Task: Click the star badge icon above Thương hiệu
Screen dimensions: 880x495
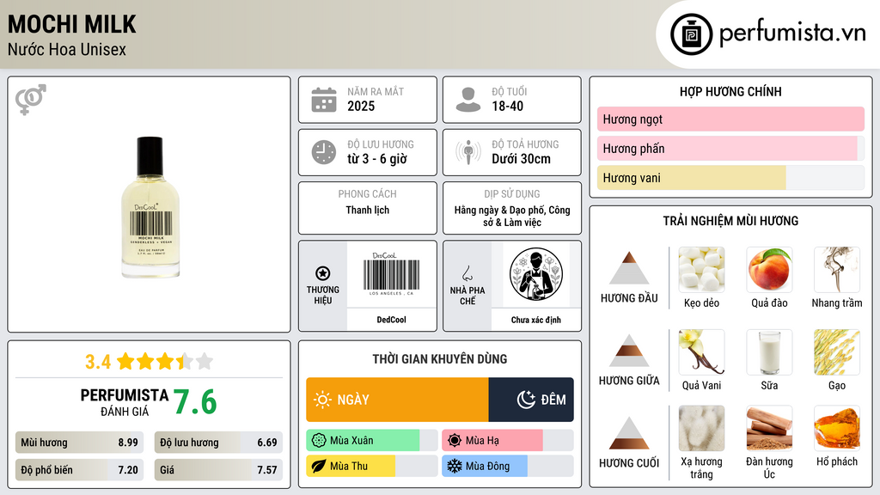Action: [323, 273]
